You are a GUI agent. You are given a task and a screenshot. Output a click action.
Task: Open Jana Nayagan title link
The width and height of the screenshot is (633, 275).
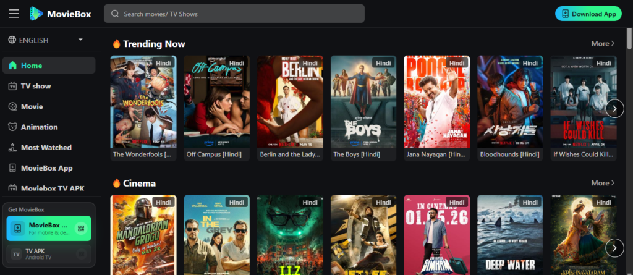point(436,154)
